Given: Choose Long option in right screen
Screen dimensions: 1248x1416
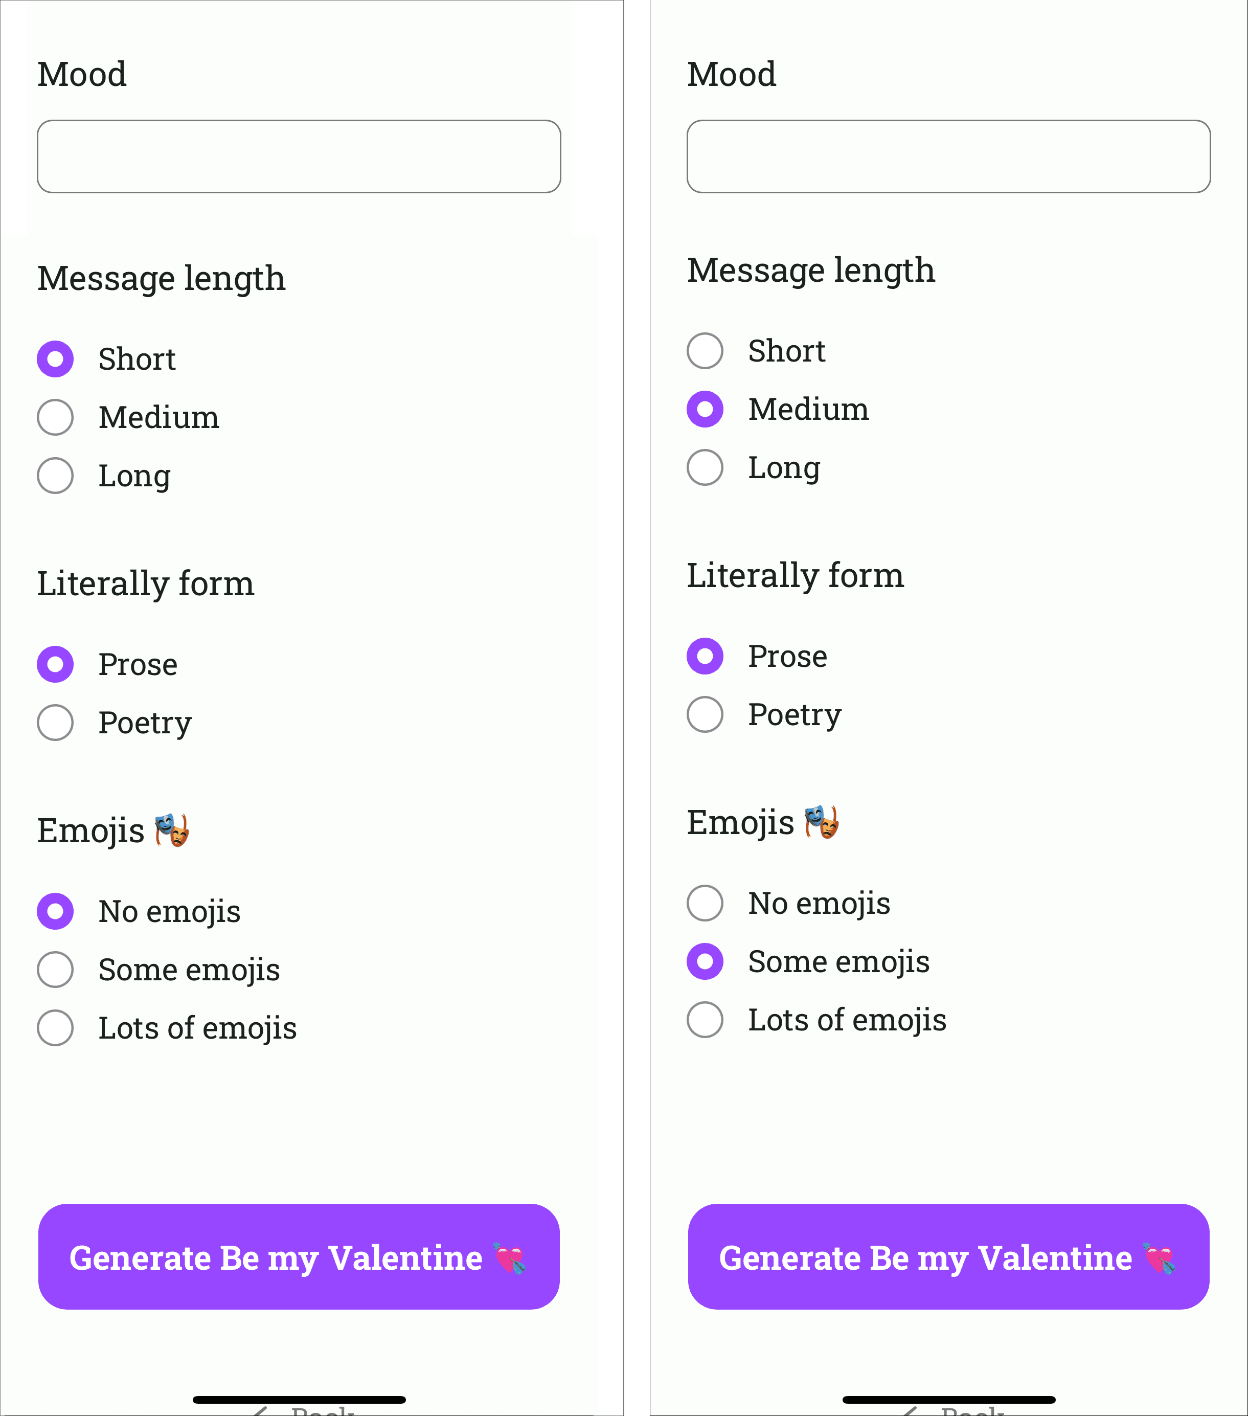Looking at the screenshot, I should point(705,467).
